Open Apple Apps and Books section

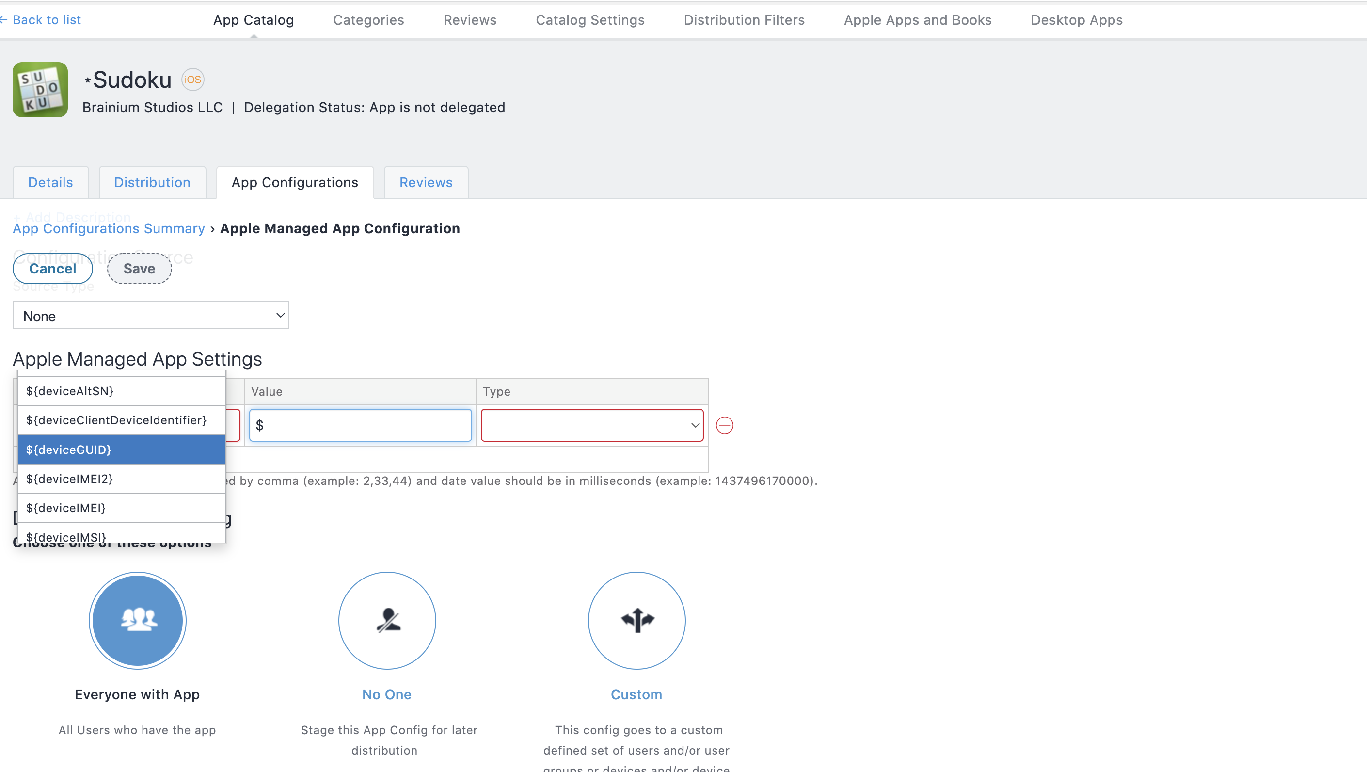pyautogui.click(x=918, y=20)
